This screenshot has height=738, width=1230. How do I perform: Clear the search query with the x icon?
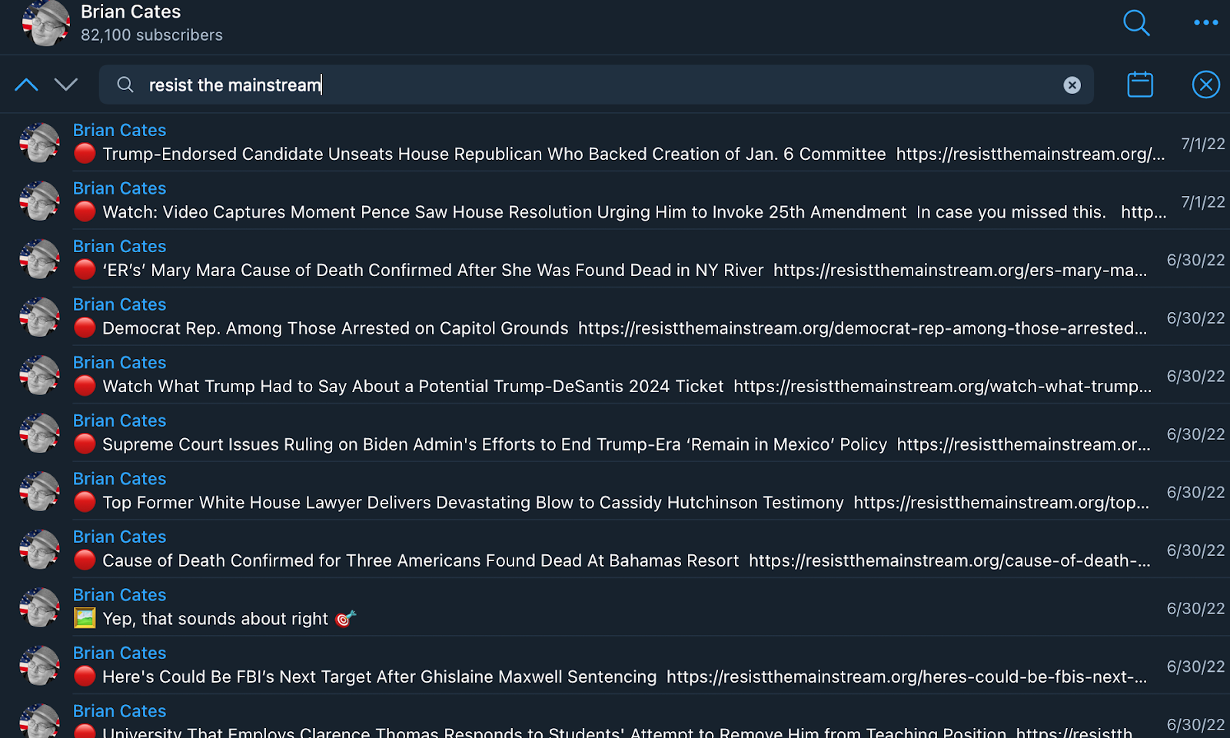click(1072, 85)
